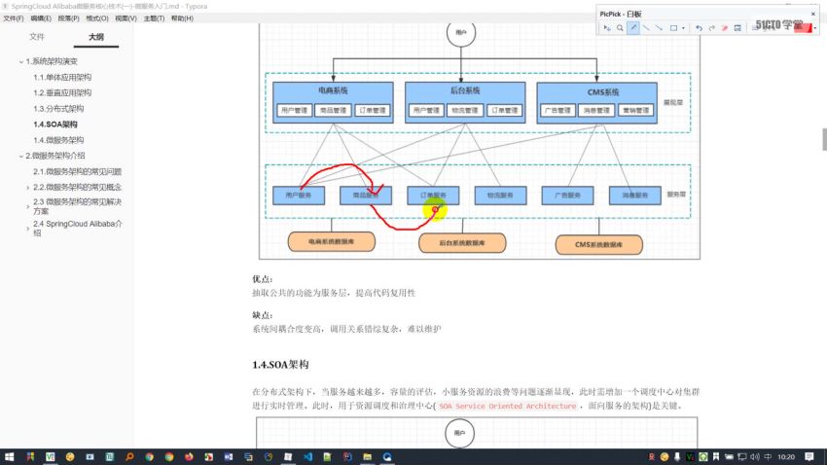This screenshot has height=465, width=827.
Task: Open the 主题(T) menu
Action: coord(154,18)
